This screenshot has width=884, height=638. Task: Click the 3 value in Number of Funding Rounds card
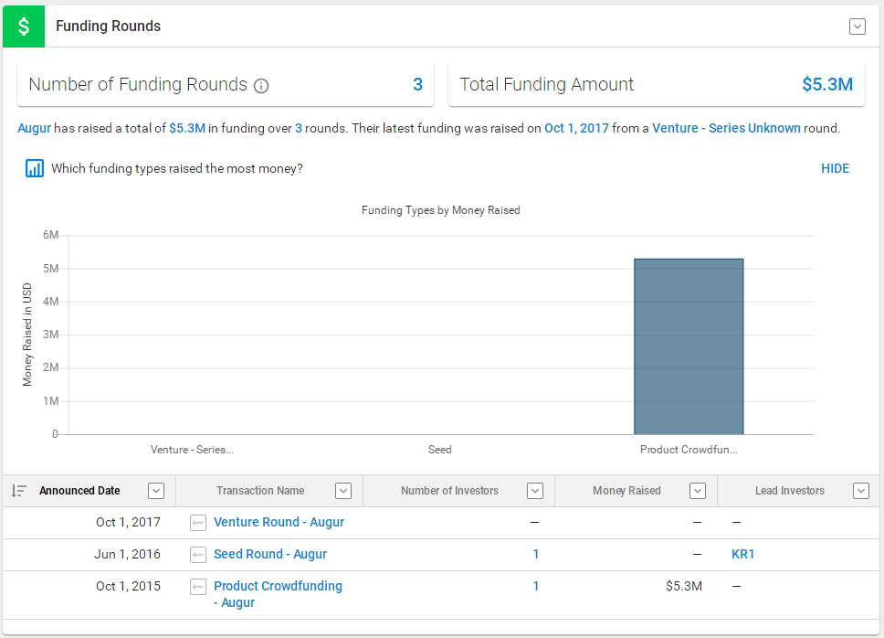coord(417,85)
